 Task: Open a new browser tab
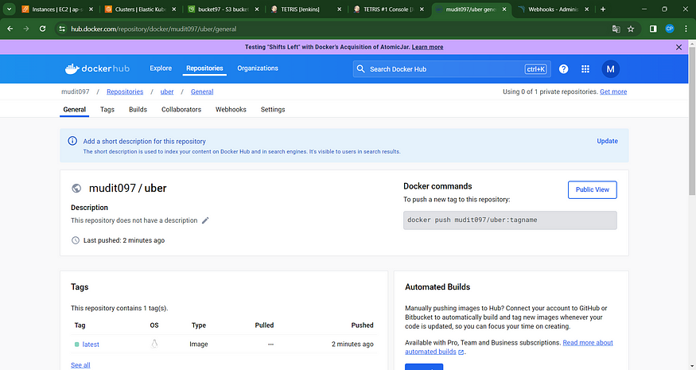(603, 10)
